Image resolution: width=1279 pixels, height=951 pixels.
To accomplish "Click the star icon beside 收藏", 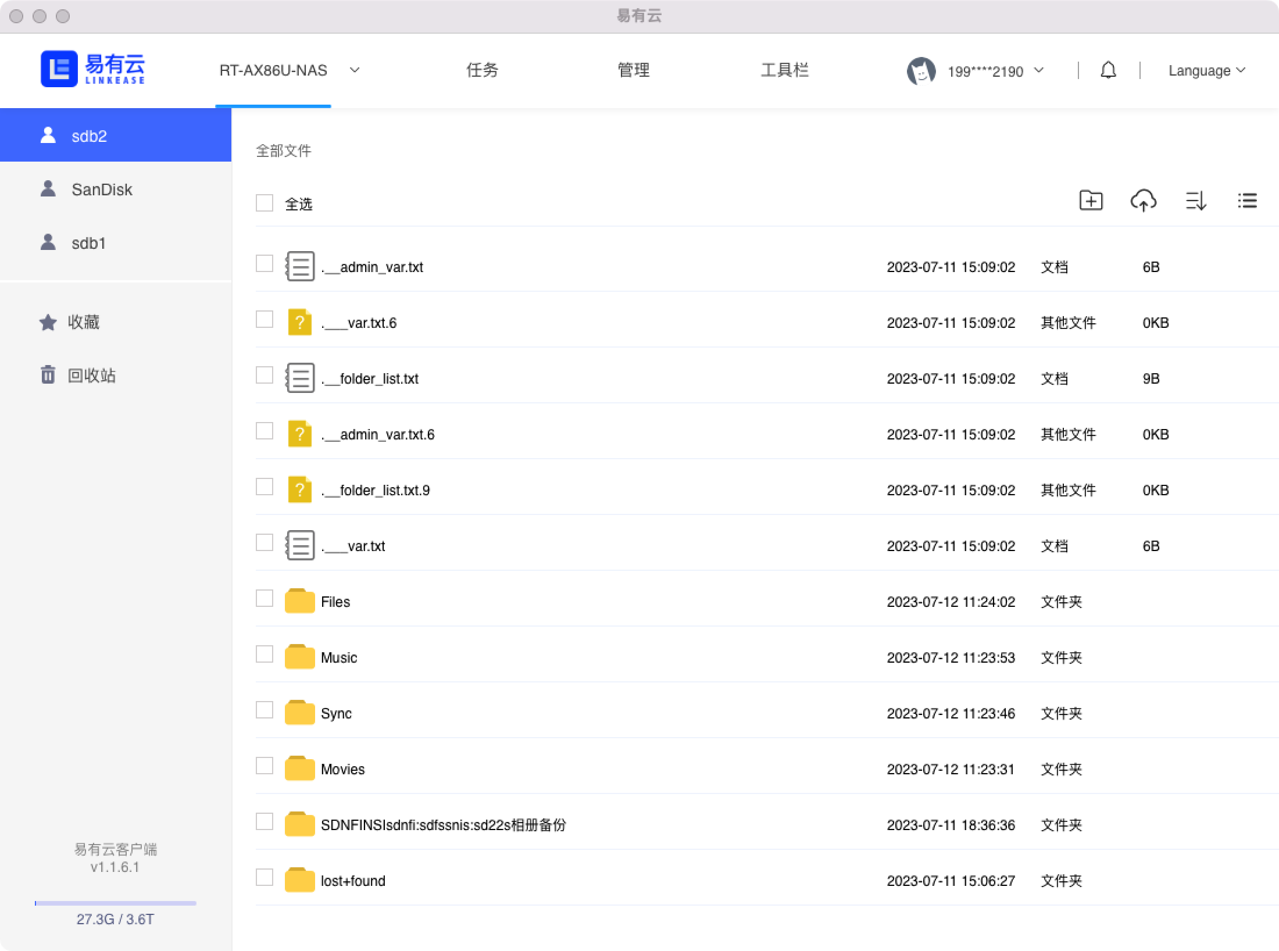I will pos(48,322).
